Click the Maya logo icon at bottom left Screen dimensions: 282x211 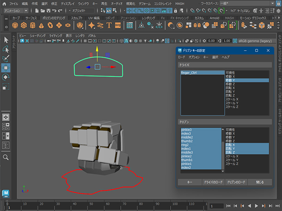pyautogui.click(x=6, y=193)
